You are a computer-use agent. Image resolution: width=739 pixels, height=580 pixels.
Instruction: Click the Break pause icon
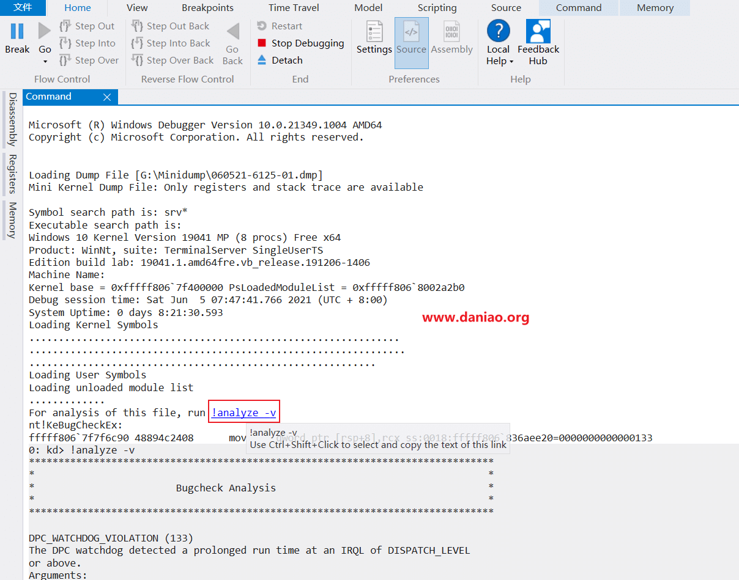[17, 31]
